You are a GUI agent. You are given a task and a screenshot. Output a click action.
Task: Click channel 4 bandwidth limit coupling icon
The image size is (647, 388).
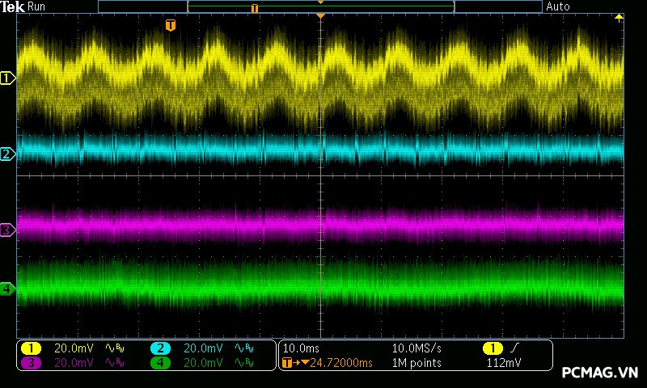point(244,363)
